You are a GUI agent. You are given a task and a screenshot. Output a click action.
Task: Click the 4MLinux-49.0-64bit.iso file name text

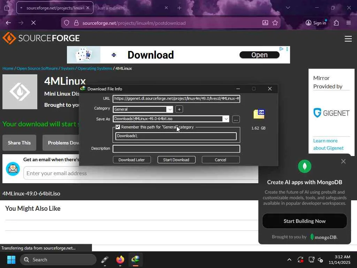[x=31, y=193]
